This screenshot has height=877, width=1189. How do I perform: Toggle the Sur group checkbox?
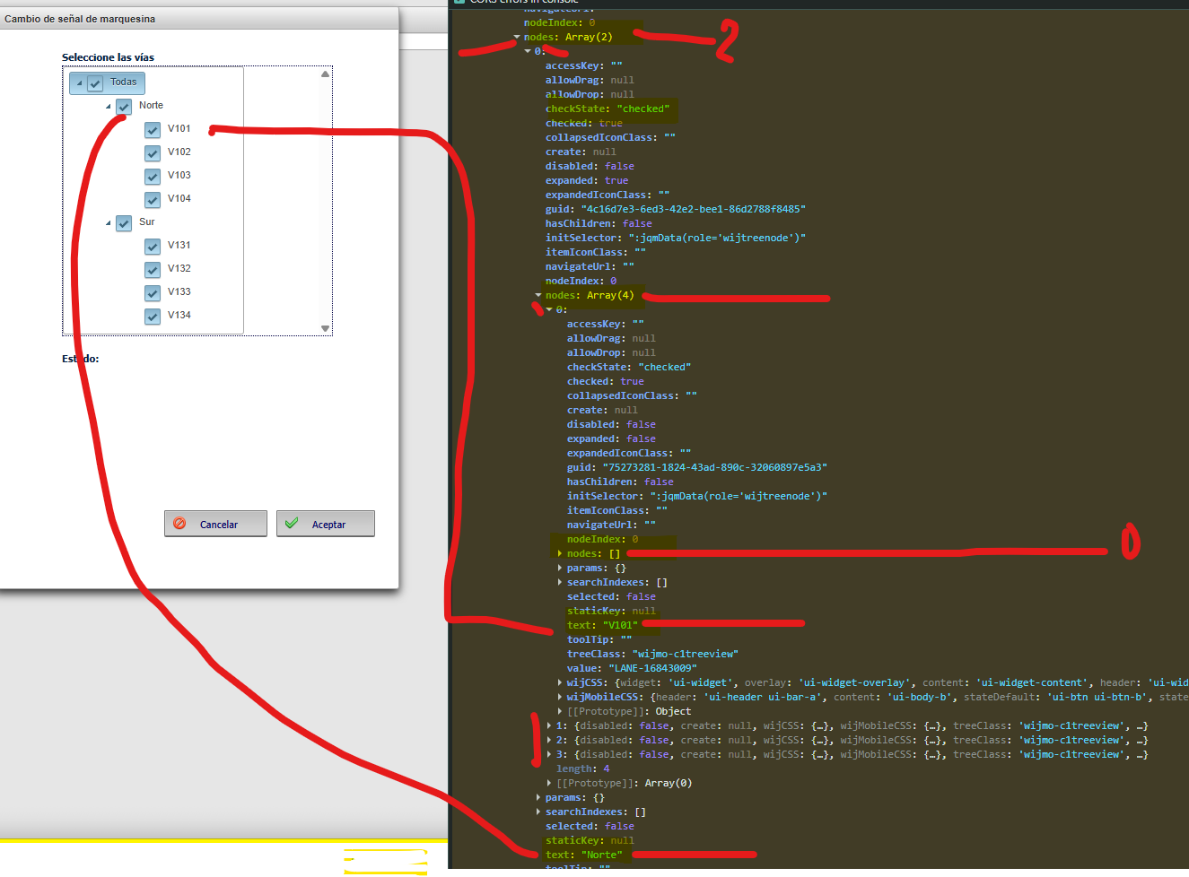124,223
